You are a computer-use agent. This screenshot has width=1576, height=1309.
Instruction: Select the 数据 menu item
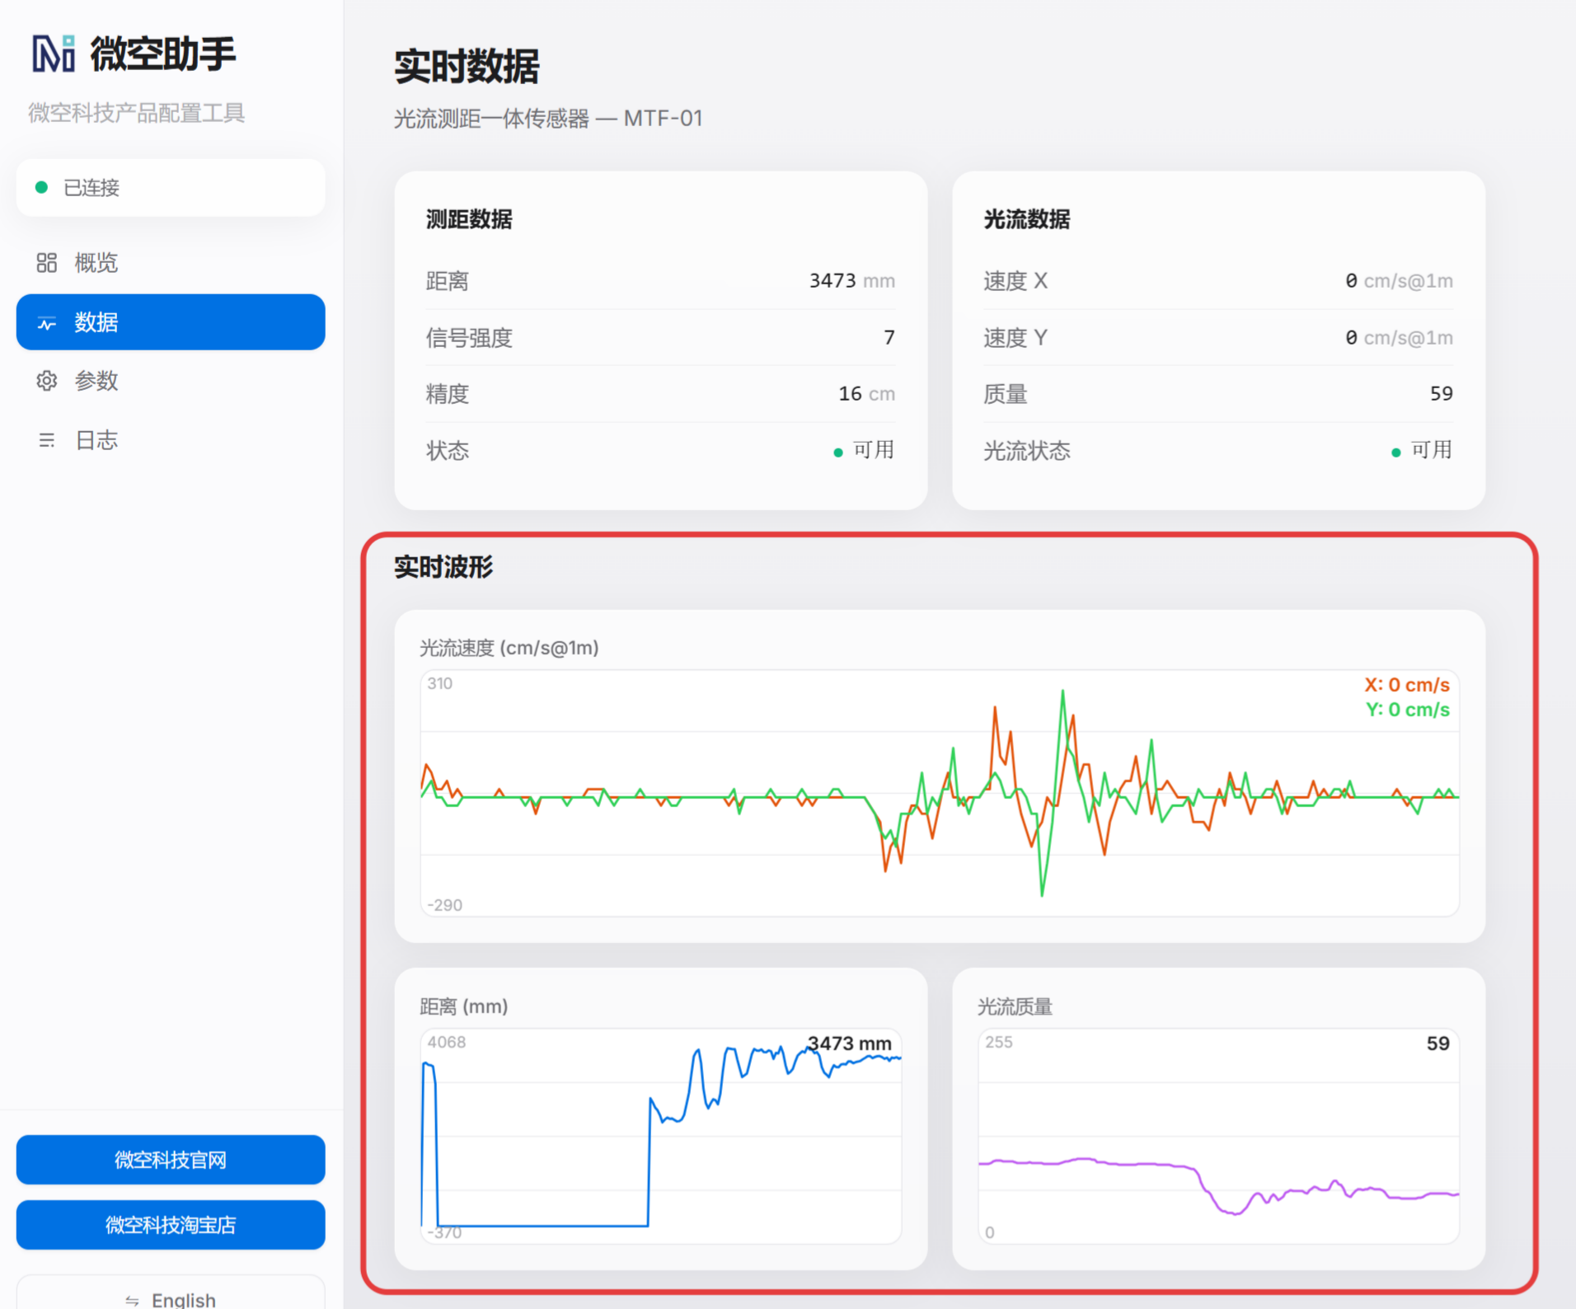(171, 322)
